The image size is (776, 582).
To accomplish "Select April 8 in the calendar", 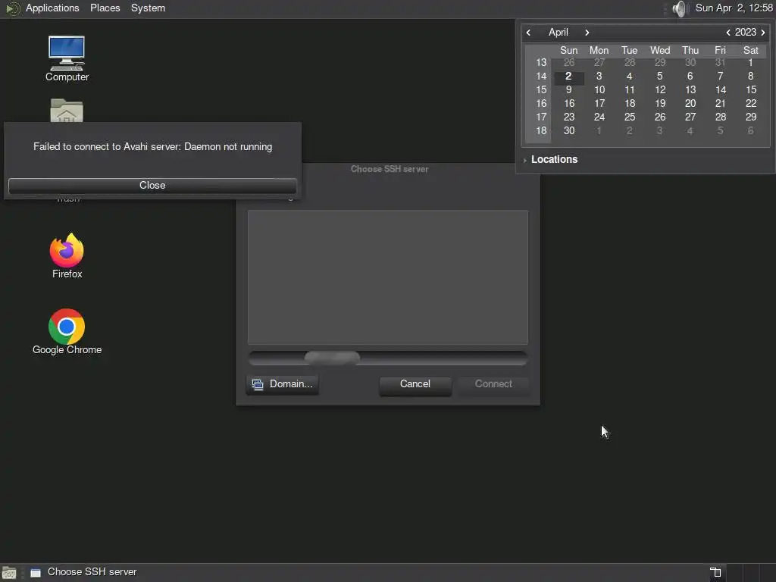I will [751, 77].
